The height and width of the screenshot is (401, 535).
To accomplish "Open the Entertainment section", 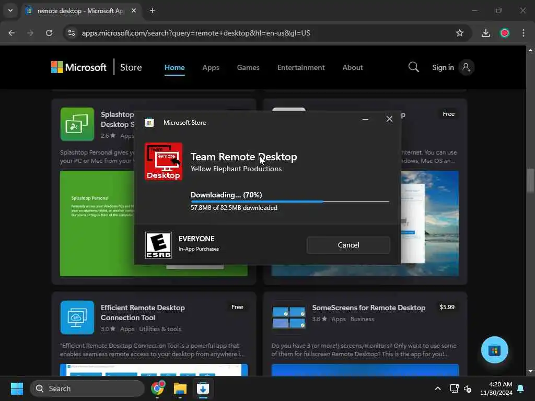I will (300, 67).
